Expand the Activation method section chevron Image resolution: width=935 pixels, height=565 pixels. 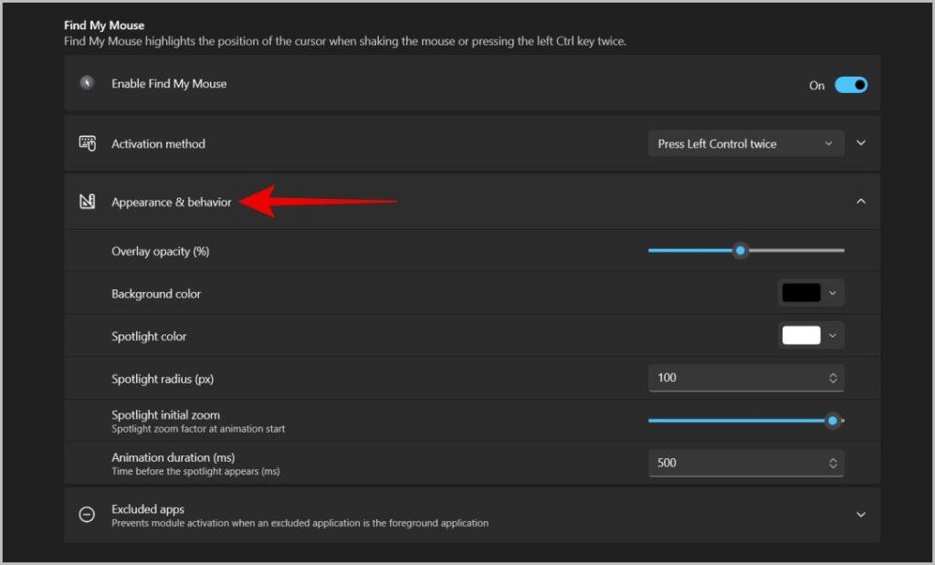coord(860,143)
